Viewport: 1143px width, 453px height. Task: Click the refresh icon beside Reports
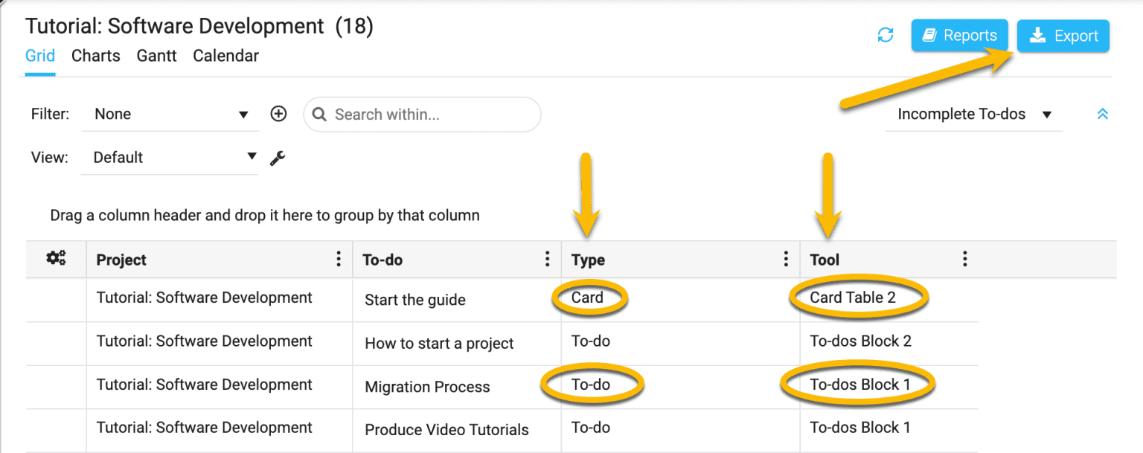point(885,35)
